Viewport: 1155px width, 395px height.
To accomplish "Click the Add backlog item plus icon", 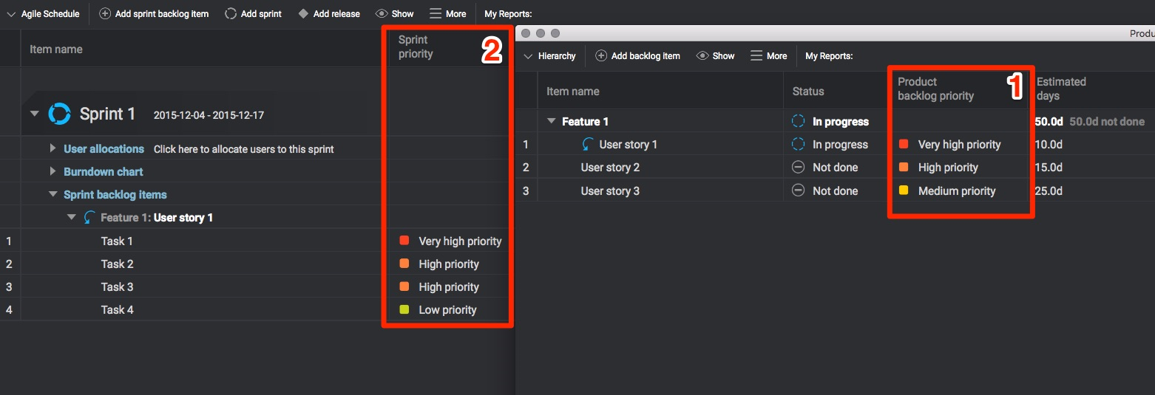I will click(x=601, y=56).
